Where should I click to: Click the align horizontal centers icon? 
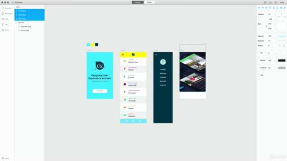[263, 8]
